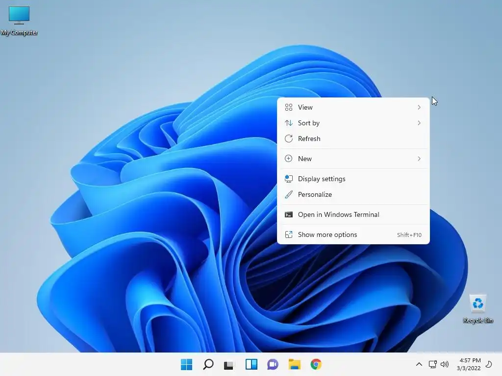Screen dimensions: 502x376
Task: Open the View submenu entry
Action: coord(353,107)
